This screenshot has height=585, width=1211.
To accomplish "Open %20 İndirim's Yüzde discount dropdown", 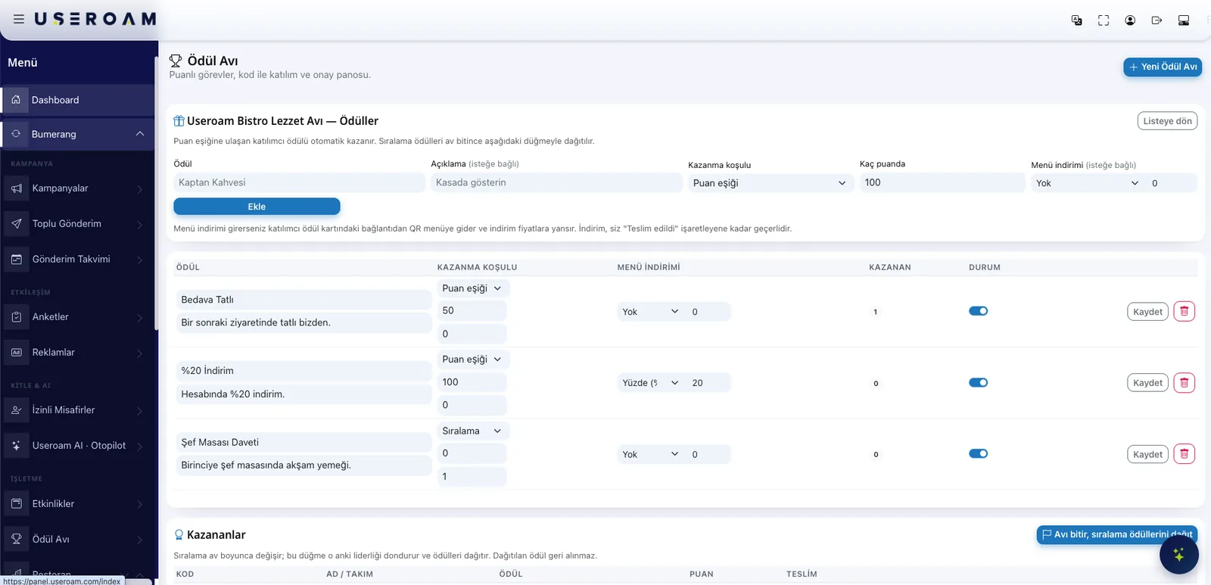I will (650, 383).
